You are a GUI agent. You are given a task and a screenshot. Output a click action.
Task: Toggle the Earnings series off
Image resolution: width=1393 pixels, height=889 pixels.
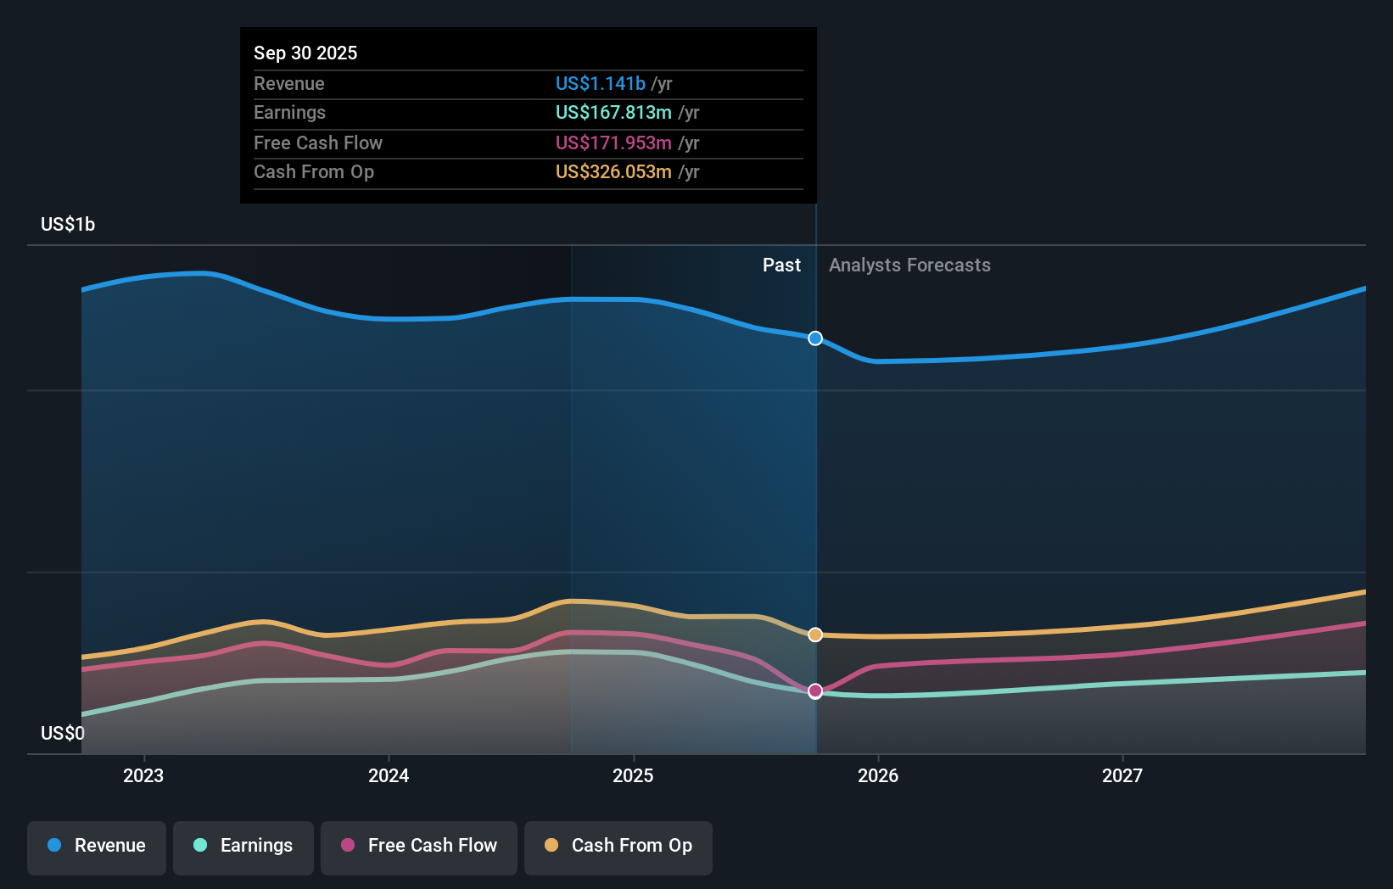(243, 847)
